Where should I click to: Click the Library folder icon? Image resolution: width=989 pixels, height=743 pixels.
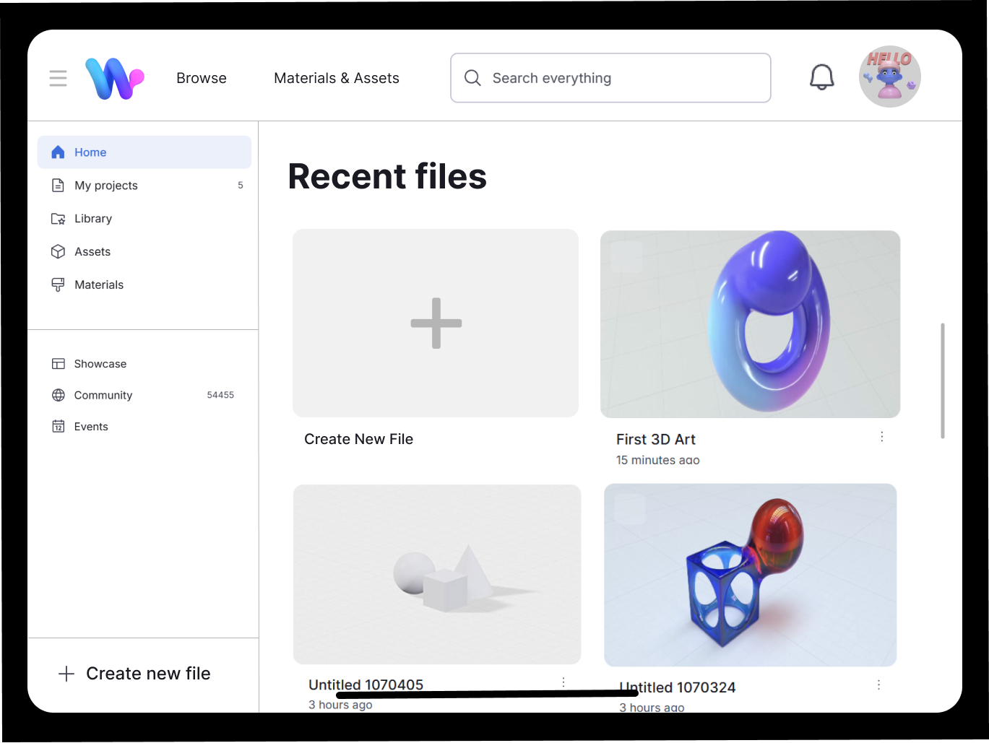pyautogui.click(x=58, y=219)
